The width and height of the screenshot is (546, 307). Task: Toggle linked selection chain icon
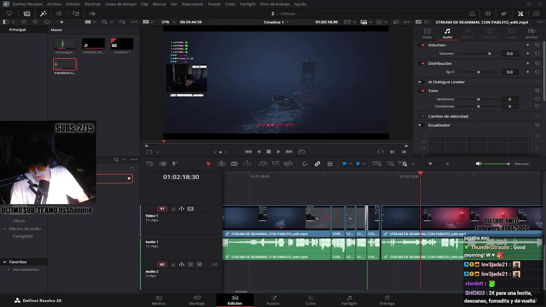point(317,164)
